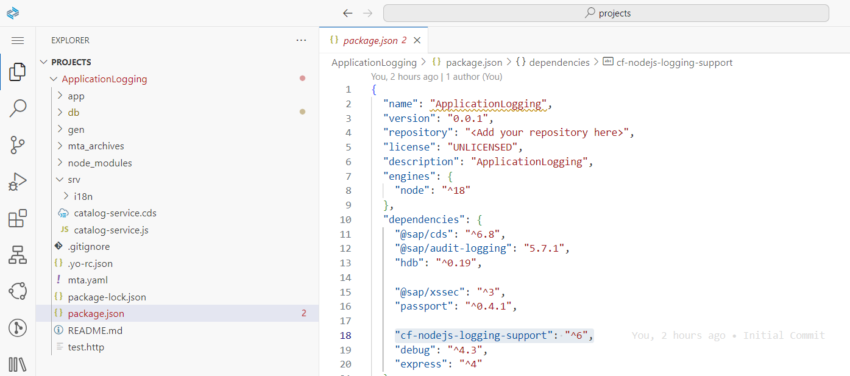Open the README.md file
Viewport: 850px width, 376px height.
click(95, 330)
